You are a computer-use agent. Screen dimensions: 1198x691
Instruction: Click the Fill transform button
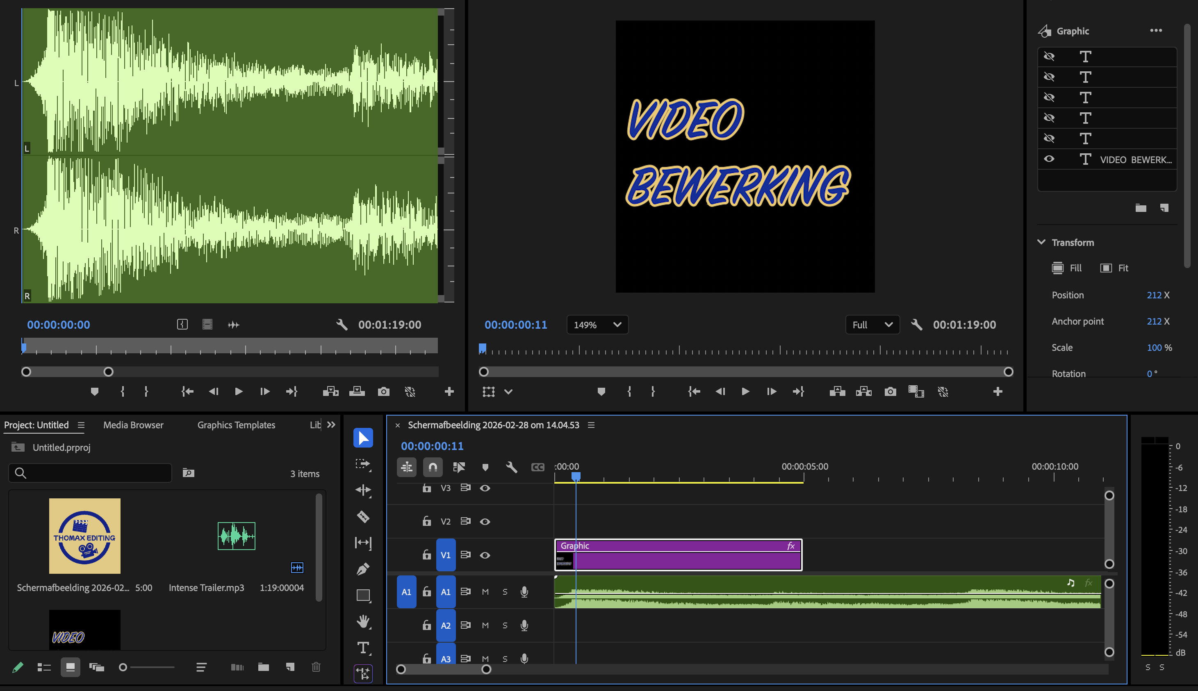(1066, 268)
